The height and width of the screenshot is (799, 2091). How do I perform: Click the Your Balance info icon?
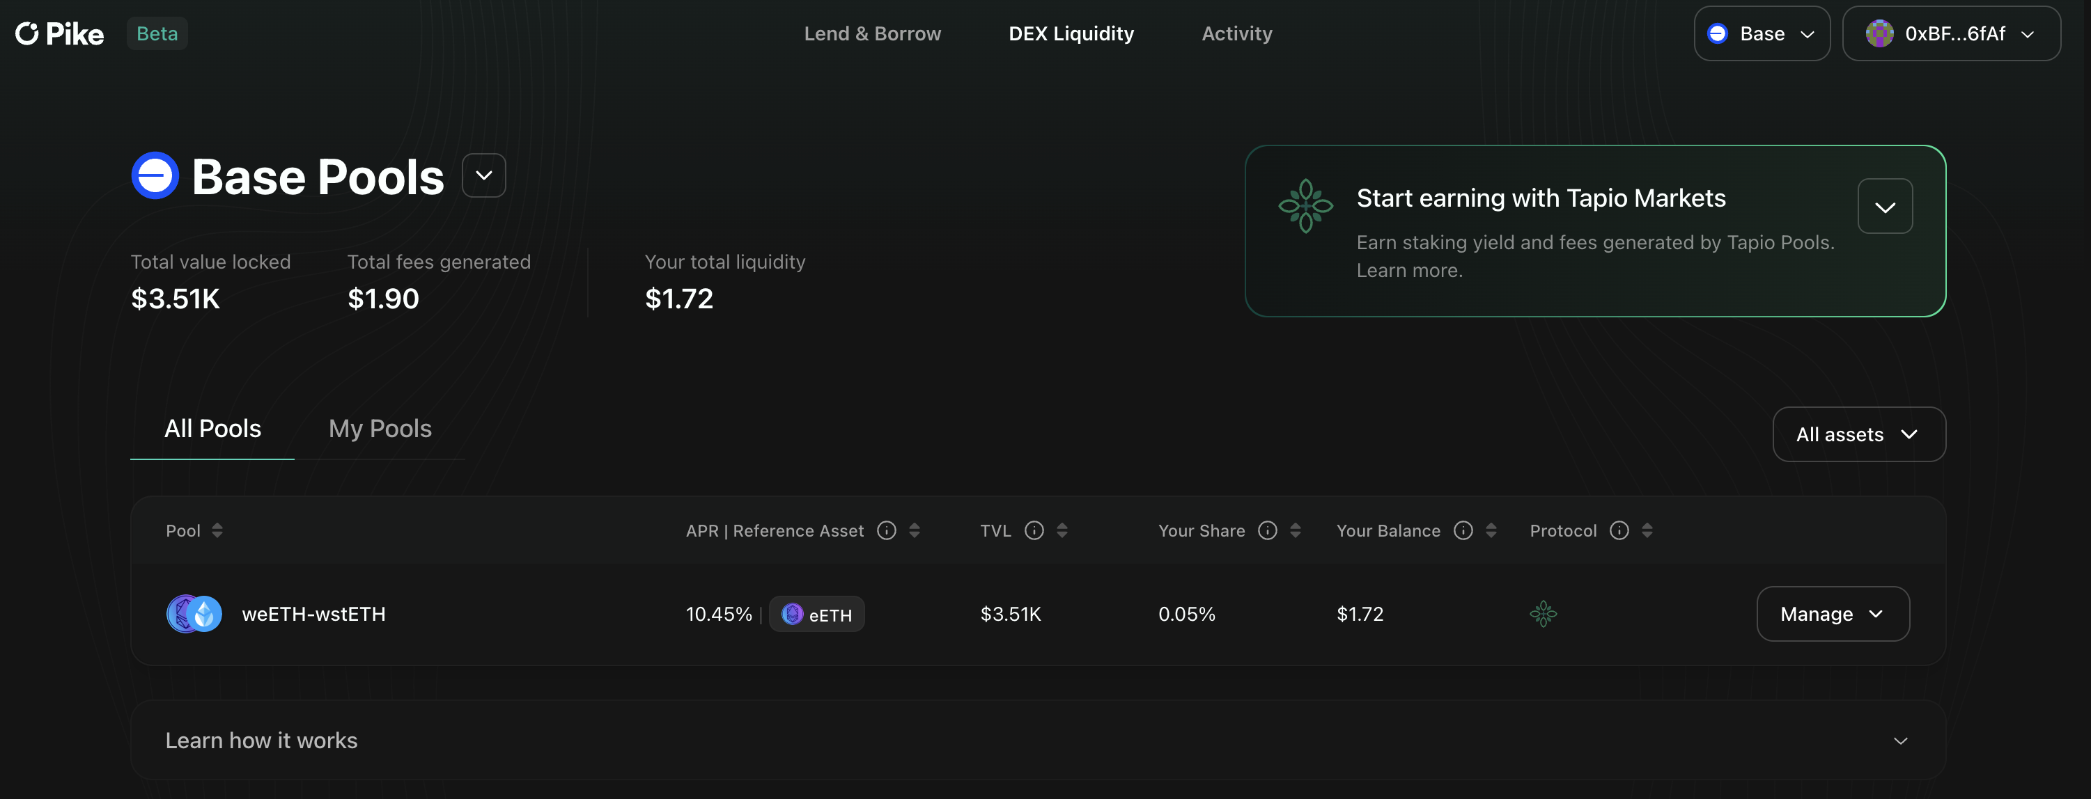tap(1463, 530)
